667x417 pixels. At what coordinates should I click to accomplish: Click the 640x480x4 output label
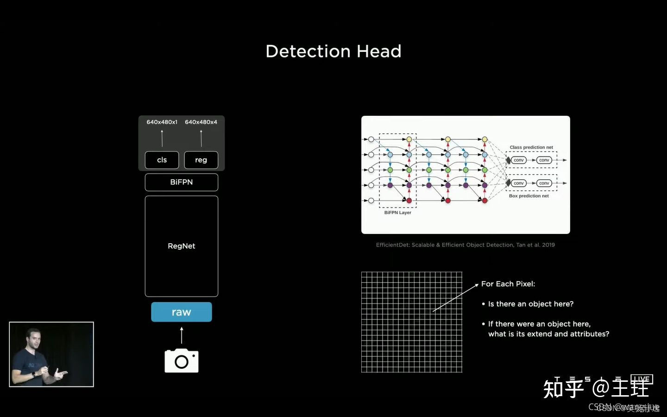pyautogui.click(x=201, y=122)
